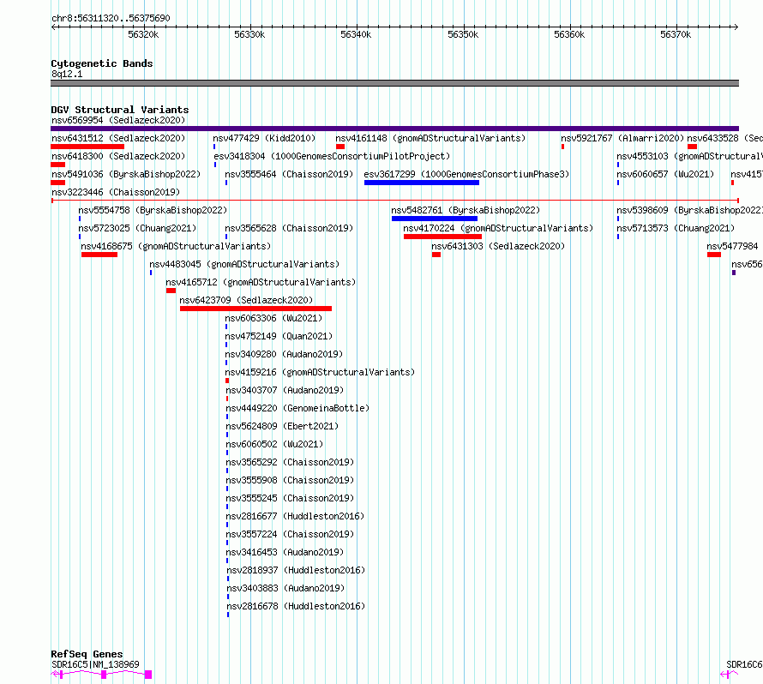Click nsv3555464 (Chaisson2019) label
Viewport: 763px width, 684px height.
[289, 174]
